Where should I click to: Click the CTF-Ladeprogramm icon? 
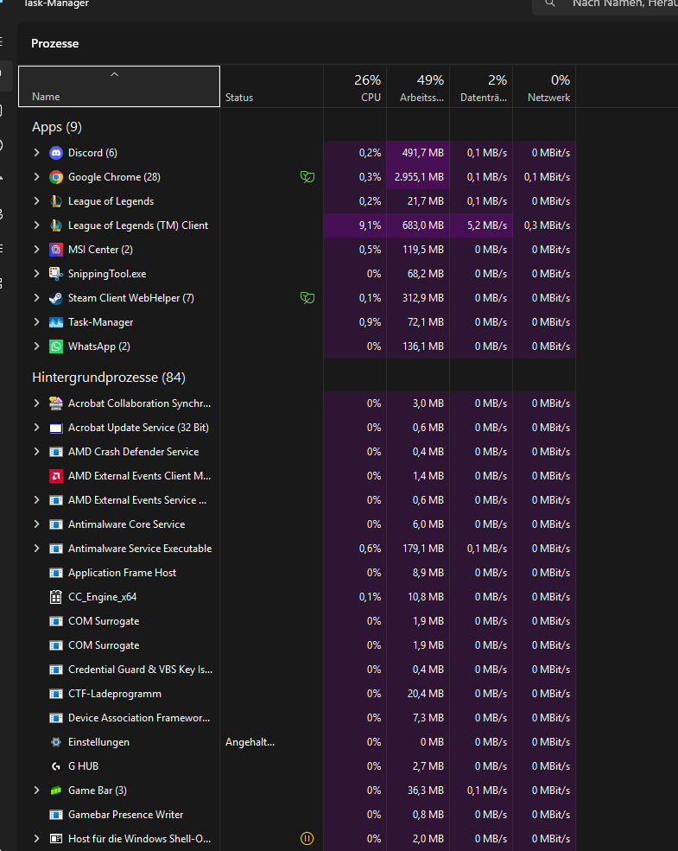click(x=56, y=694)
